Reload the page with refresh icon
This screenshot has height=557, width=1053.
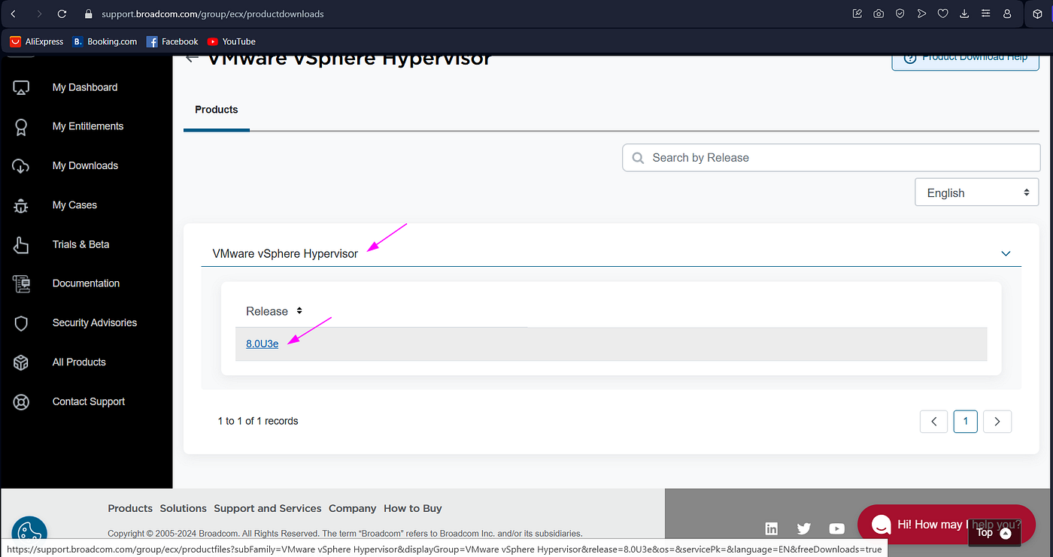click(x=62, y=14)
